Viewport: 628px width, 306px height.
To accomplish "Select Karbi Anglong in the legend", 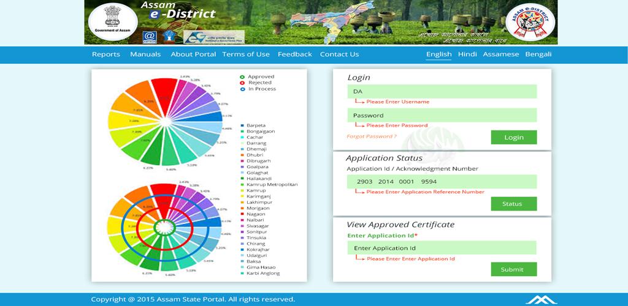I will click(x=263, y=273).
